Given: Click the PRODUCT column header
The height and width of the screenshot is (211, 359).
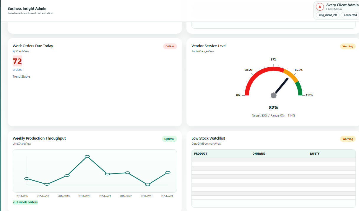Looking at the screenshot, I should point(201,154).
